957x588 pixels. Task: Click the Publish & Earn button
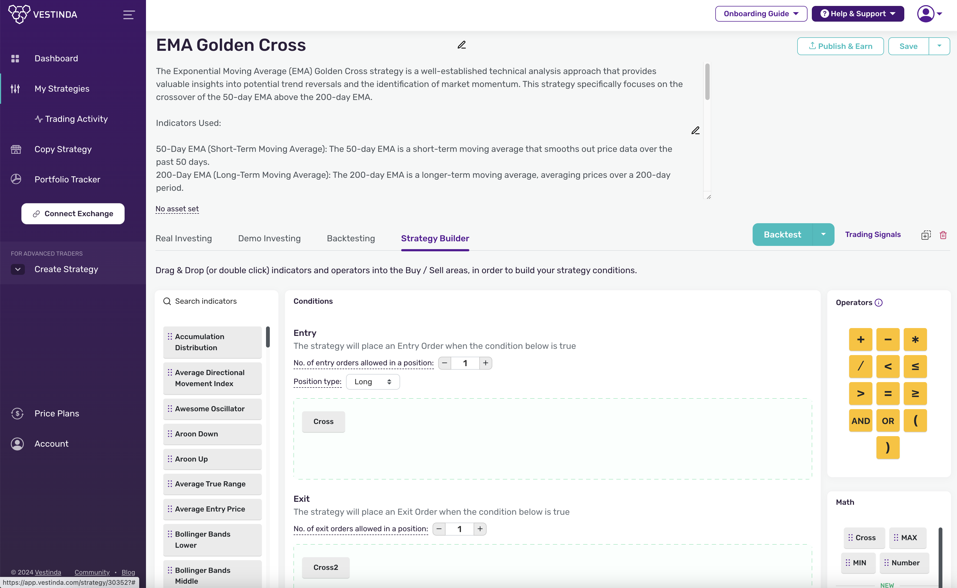840,46
